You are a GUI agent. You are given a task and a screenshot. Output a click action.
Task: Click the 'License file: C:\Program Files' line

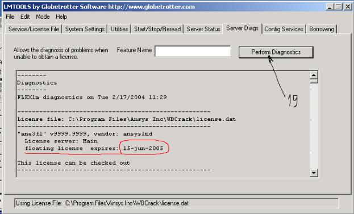pos(127,119)
